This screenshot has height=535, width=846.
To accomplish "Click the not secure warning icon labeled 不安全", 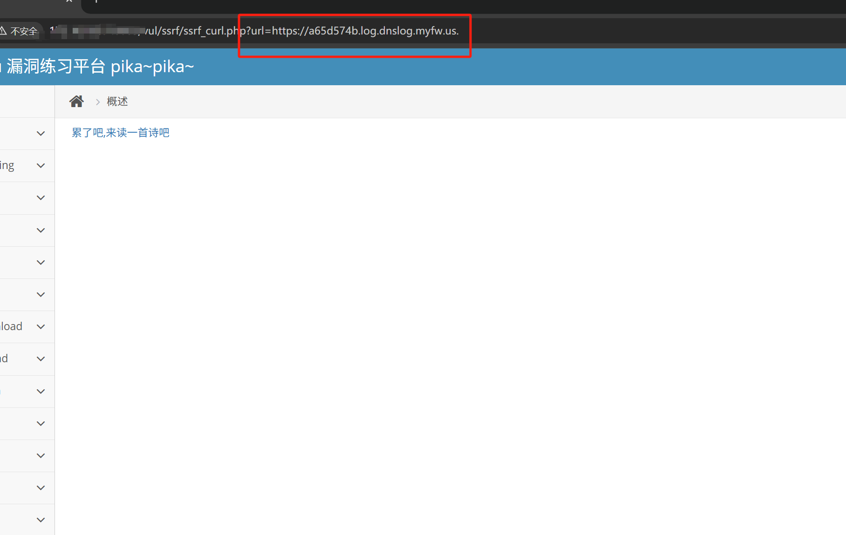I will coord(19,31).
